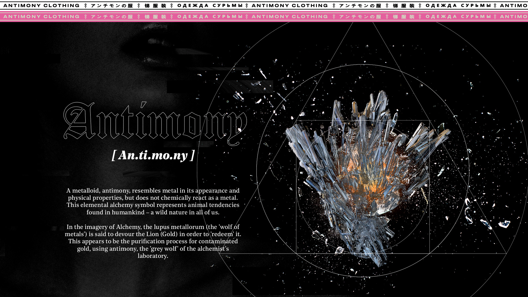Click the first Japanese 'アンチモンの服' in the pink banner
Viewport: 528px width, 297px height.
112,16
